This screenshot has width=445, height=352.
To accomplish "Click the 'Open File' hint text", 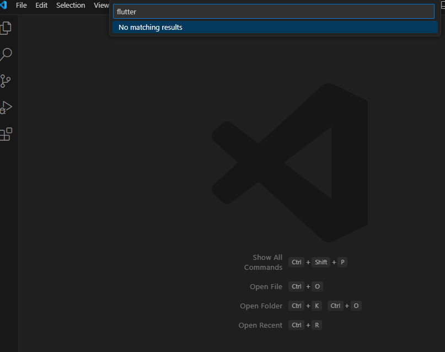I will tap(266, 287).
